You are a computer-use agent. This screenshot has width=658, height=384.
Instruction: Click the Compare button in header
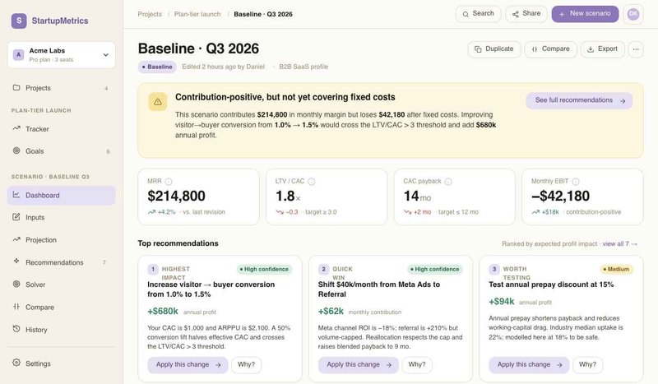tap(550, 49)
